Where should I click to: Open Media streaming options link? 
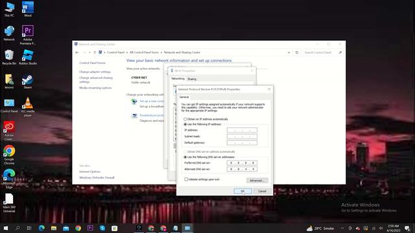coord(95,88)
